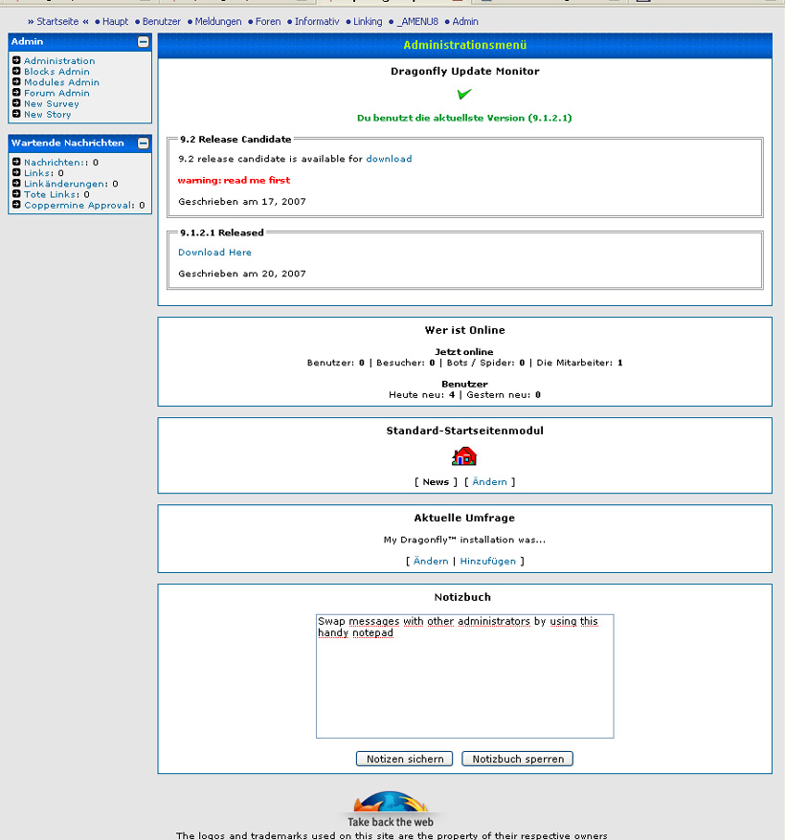The height and width of the screenshot is (840, 785).
Task: Click the 'Heute neu: 4' value
Action: point(422,395)
